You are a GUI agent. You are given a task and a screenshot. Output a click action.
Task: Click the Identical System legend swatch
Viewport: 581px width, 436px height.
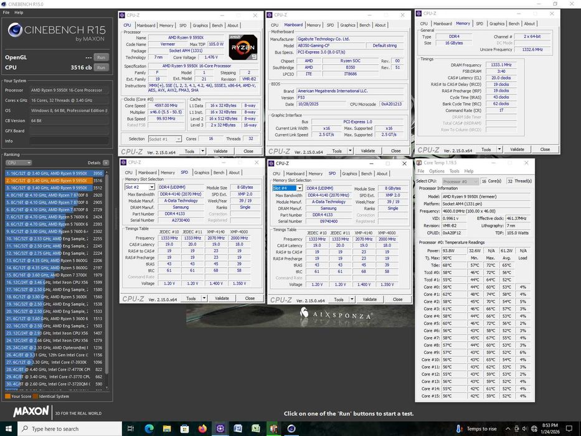pyautogui.click(x=35, y=396)
